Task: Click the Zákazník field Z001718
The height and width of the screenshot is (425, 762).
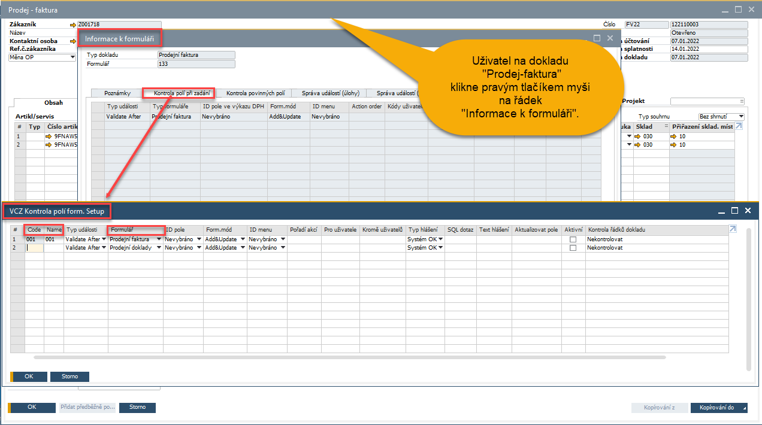Action: pyautogui.click(x=119, y=25)
